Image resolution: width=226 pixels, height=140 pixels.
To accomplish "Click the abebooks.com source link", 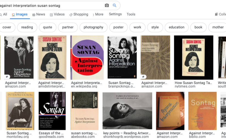I will tap(83, 137).
